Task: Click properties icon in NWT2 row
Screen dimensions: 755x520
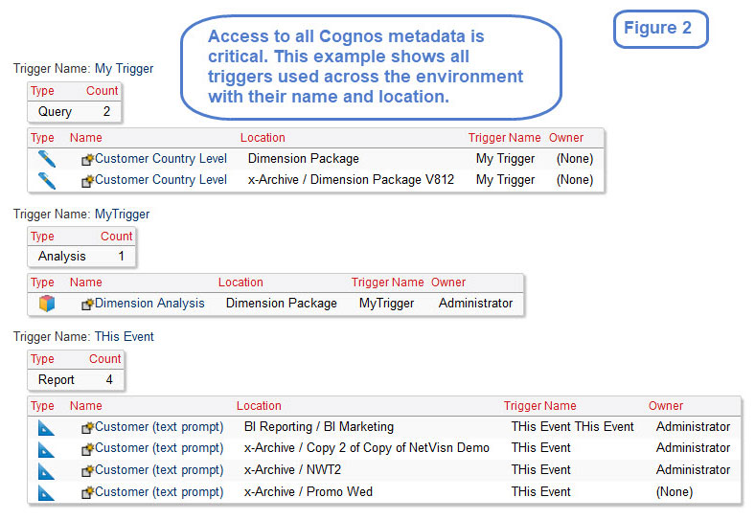Action: (87, 470)
